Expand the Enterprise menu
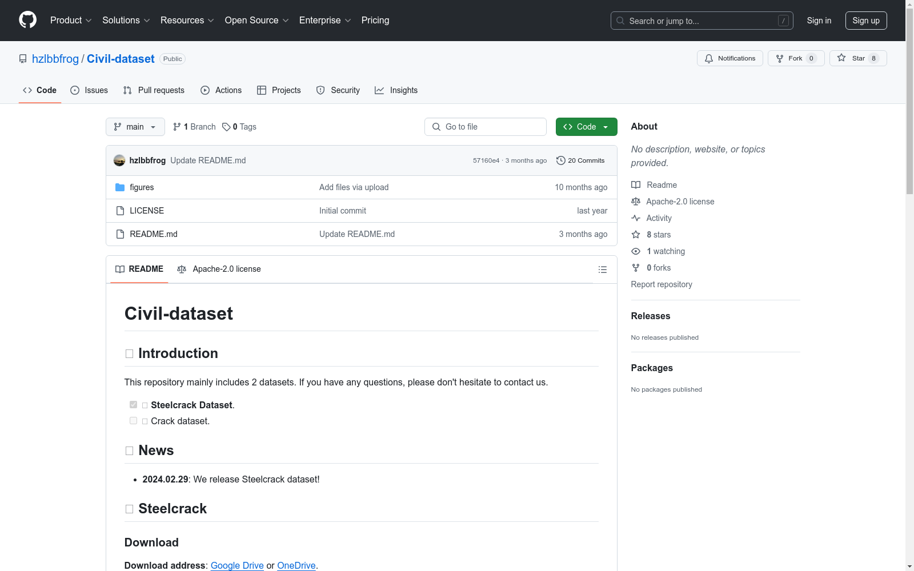 pos(325,21)
